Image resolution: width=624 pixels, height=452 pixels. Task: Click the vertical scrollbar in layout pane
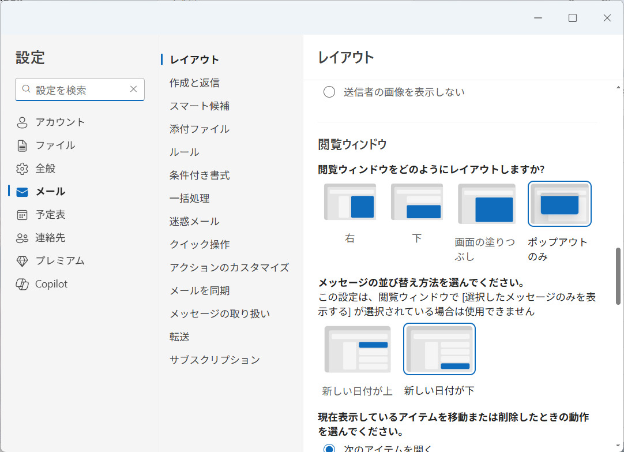[619, 276]
